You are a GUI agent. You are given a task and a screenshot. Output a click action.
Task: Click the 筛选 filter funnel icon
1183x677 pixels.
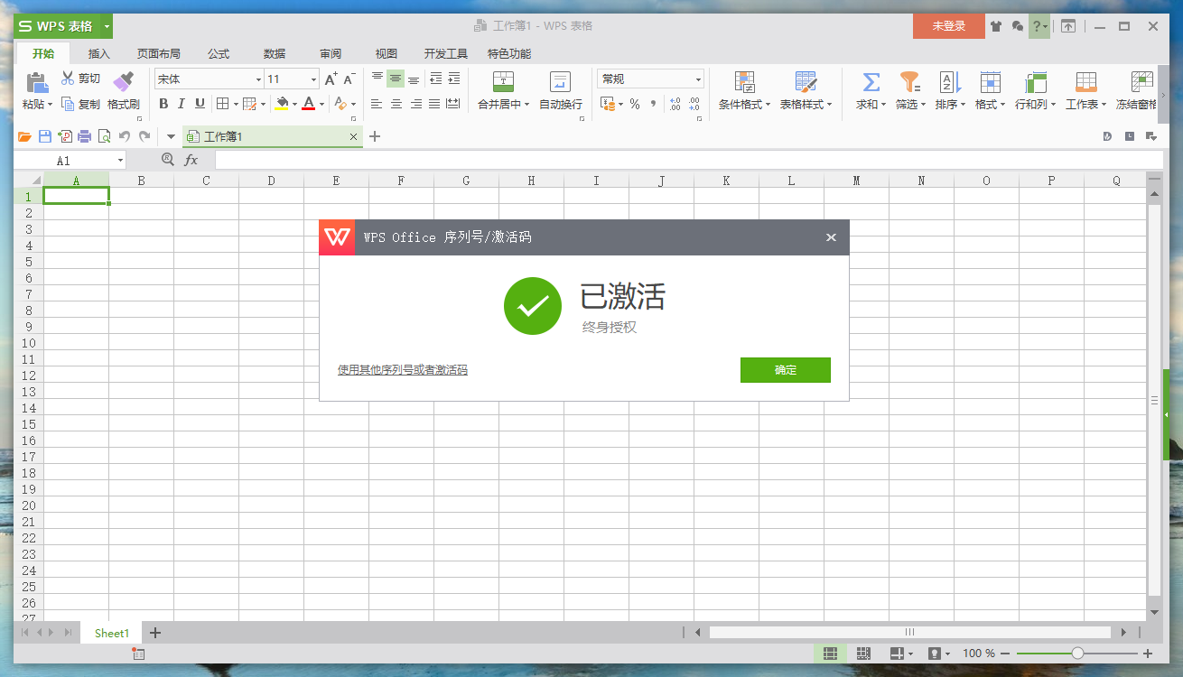(x=910, y=82)
